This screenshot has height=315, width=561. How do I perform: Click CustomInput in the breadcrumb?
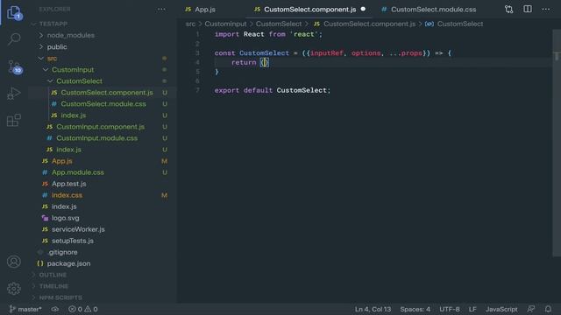point(225,24)
